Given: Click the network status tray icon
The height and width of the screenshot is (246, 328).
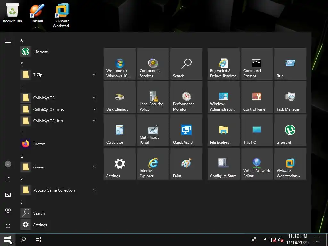Looking at the screenshot, I should pyautogui.click(x=273, y=240).
